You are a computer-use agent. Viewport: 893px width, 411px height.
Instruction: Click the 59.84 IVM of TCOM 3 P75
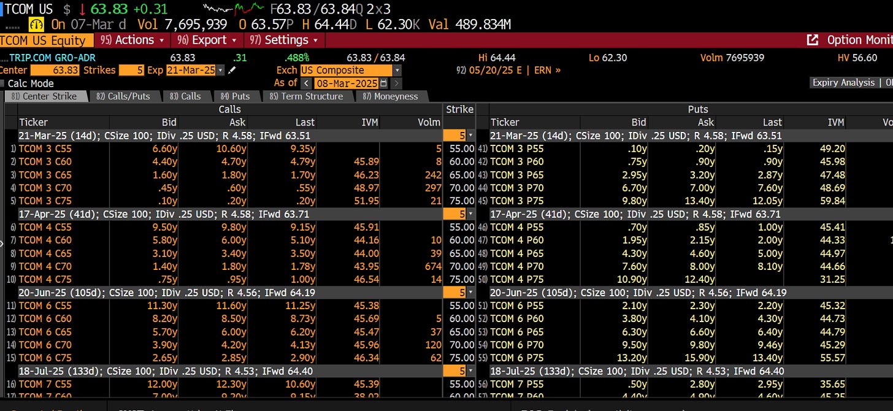coord(832,201)
